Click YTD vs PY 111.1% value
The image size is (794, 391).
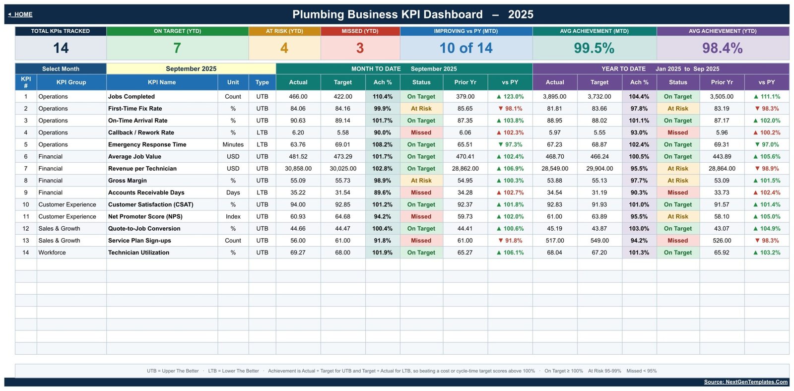tap(767, 97)
